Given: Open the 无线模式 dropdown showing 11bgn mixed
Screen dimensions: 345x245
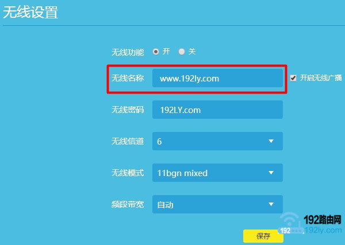Looking at the screenshot, I should click(x=217, y=173).
